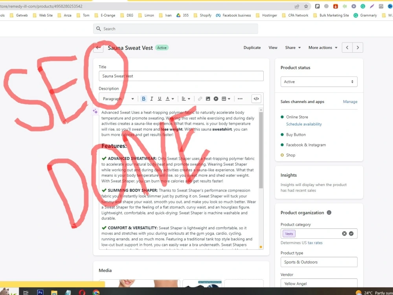
Task: Open Photoshop from the taskbar
Action: (x=40, y=292)
